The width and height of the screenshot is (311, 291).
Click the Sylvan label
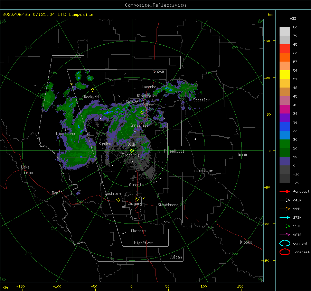coord(132,102)
